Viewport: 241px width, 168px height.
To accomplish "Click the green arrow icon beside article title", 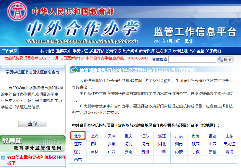I will pyautogui.click(x=73, y=70).
